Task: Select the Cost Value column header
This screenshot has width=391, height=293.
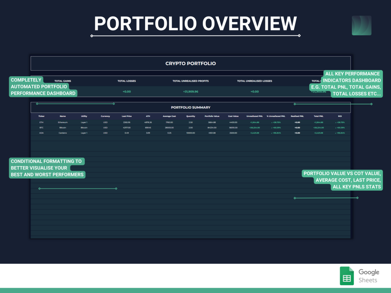Action: point(233,116)
